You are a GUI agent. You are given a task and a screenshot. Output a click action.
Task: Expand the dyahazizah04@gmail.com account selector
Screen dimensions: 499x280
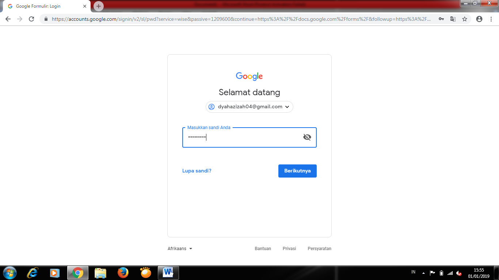(x=249, y=107)
